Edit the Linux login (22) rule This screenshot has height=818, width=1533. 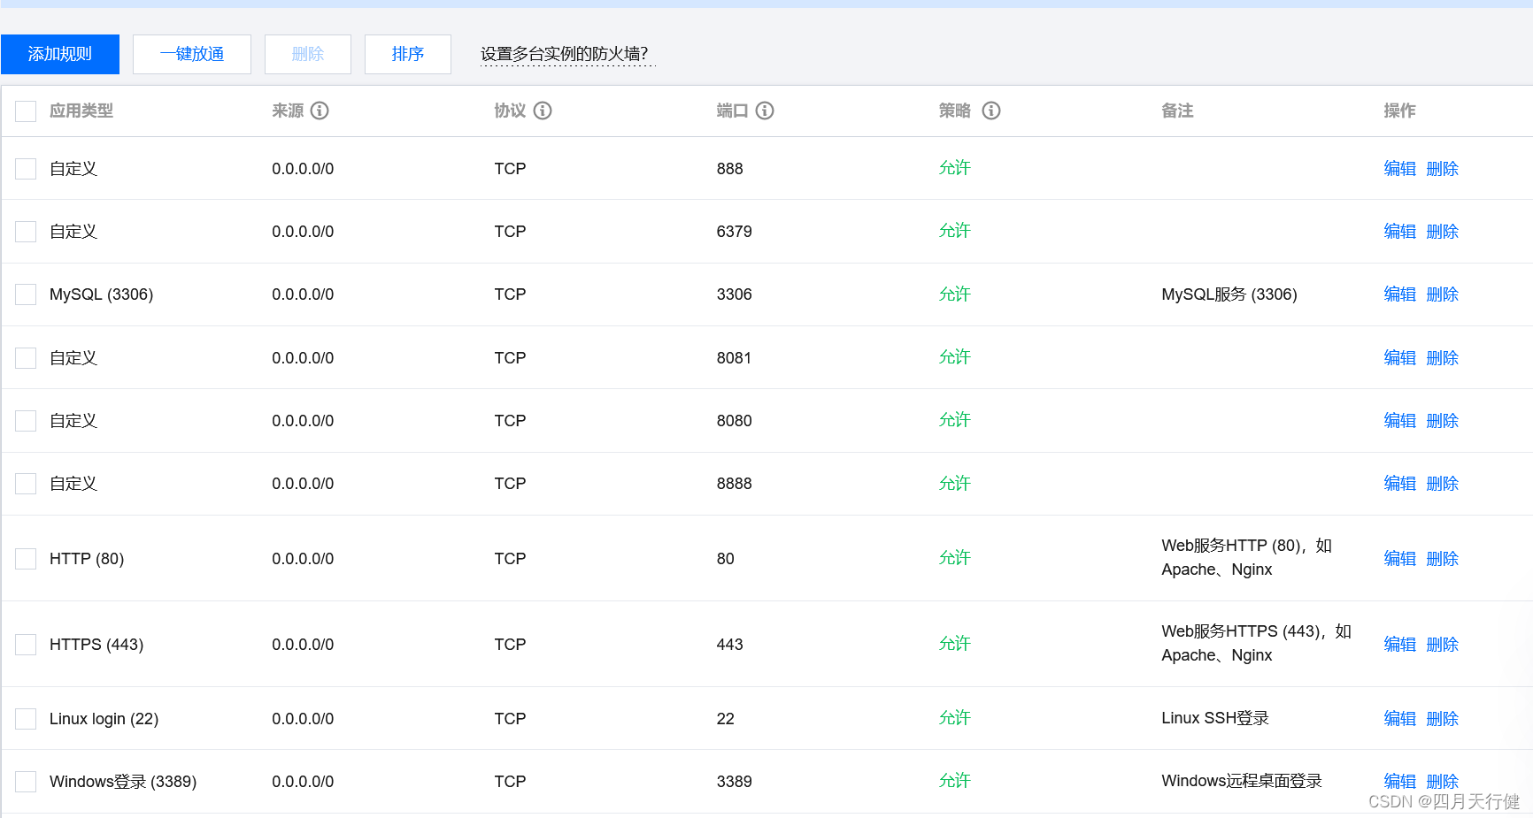(1399, 719)
